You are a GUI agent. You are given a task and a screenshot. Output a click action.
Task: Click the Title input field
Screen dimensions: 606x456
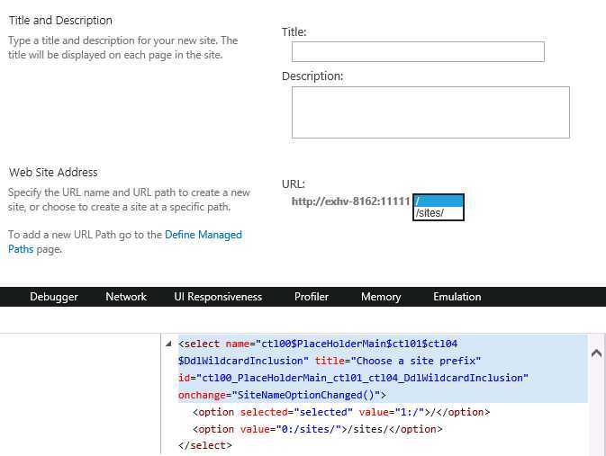[418, 52]
